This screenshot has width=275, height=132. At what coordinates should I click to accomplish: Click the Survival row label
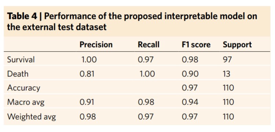(21, 60)
